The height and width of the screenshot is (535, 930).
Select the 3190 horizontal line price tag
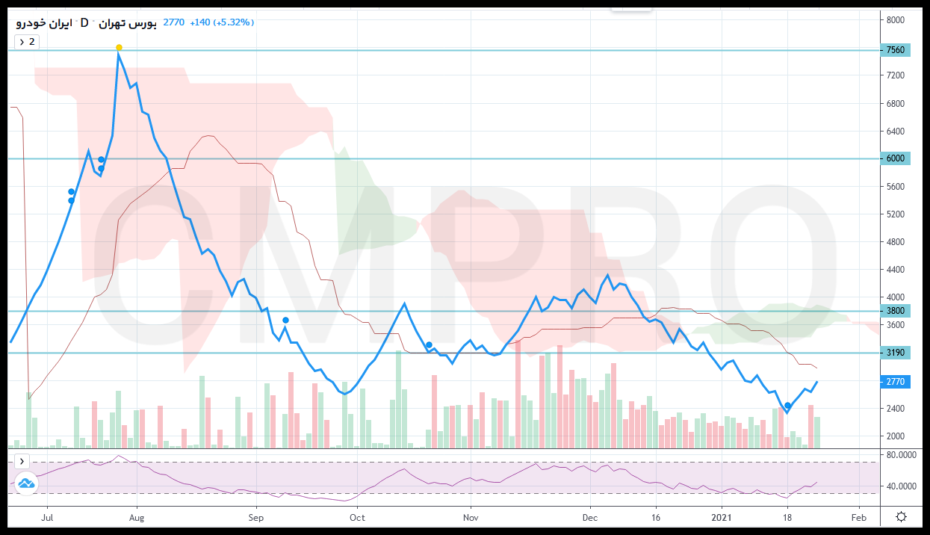[x=895, y=353]
